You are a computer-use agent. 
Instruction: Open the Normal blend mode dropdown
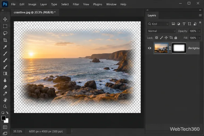161,31
